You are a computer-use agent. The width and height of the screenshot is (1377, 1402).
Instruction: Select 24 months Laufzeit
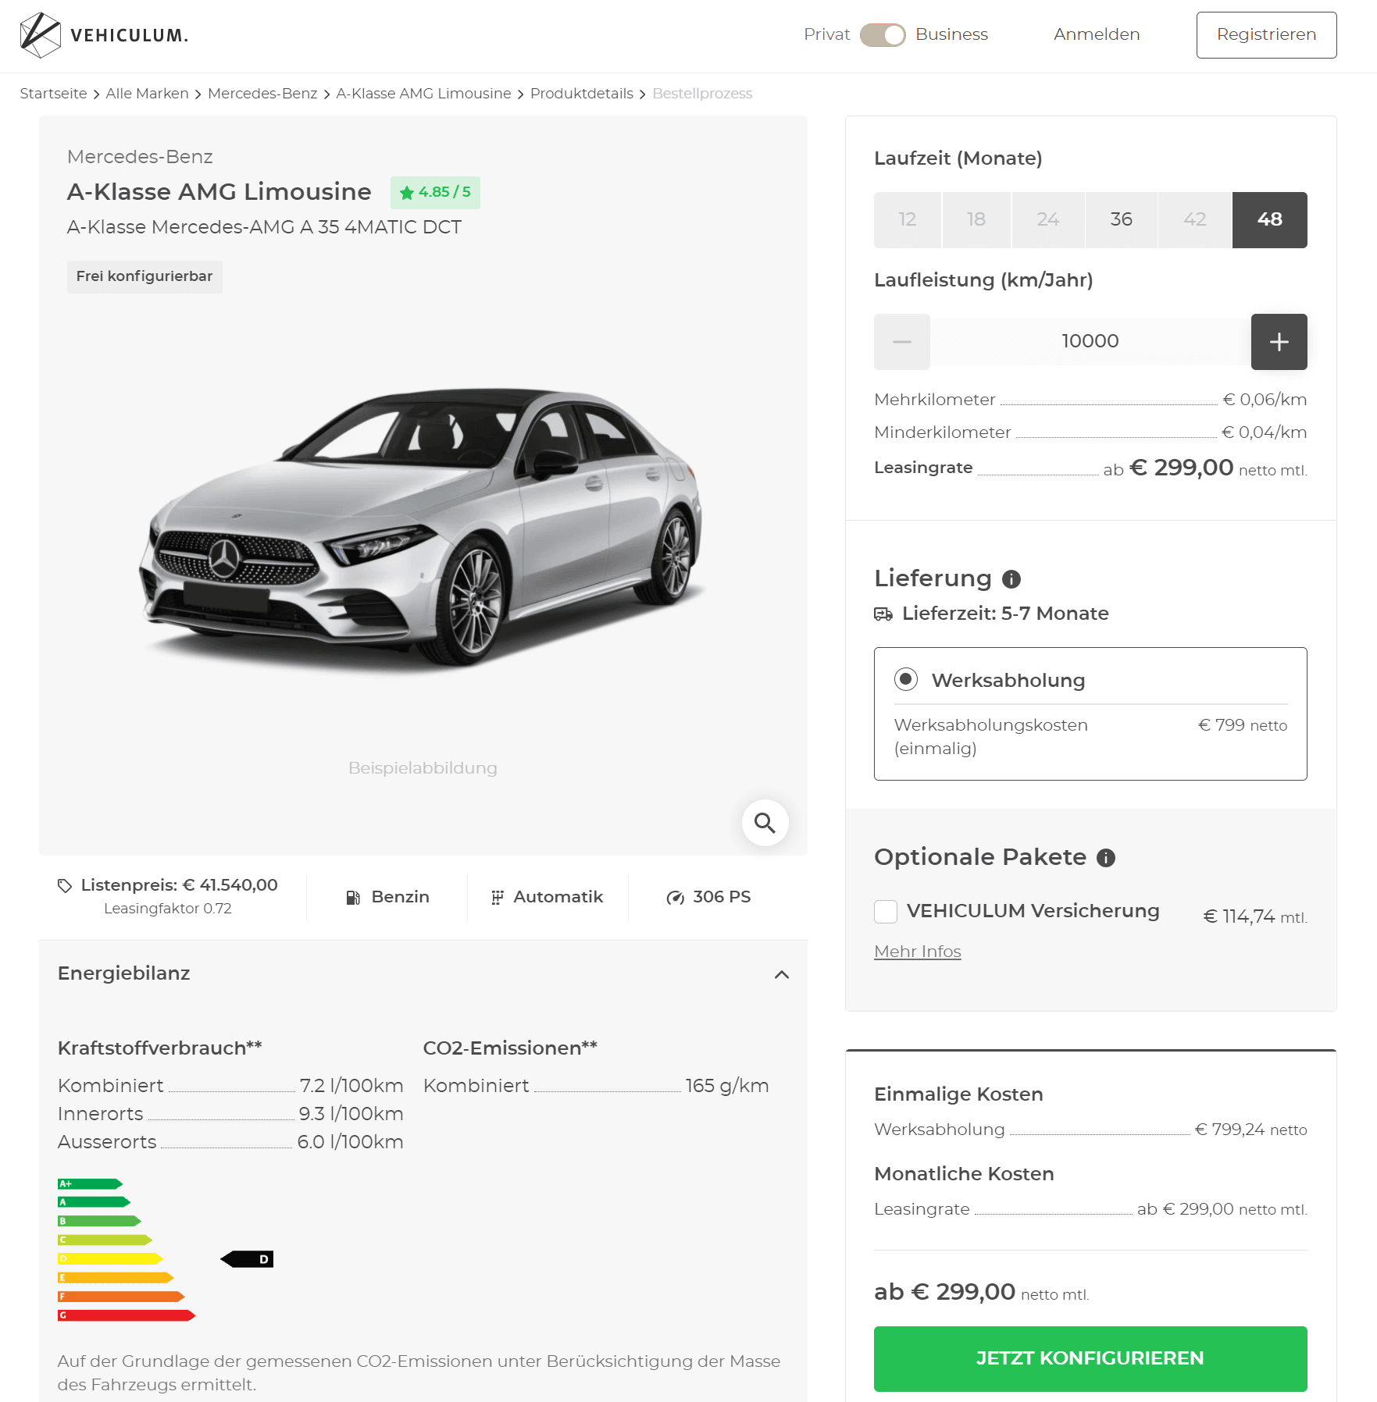pos(1048,220)
